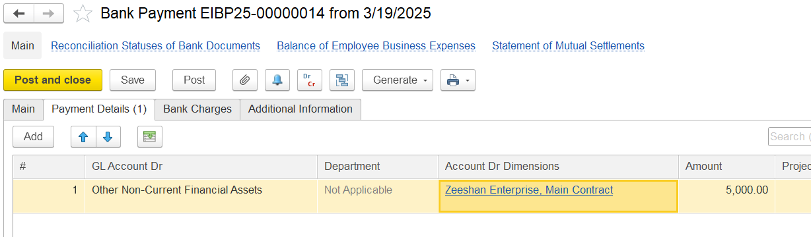
Task: Open the paperclip attachments icon
Action: click(245, 80)
